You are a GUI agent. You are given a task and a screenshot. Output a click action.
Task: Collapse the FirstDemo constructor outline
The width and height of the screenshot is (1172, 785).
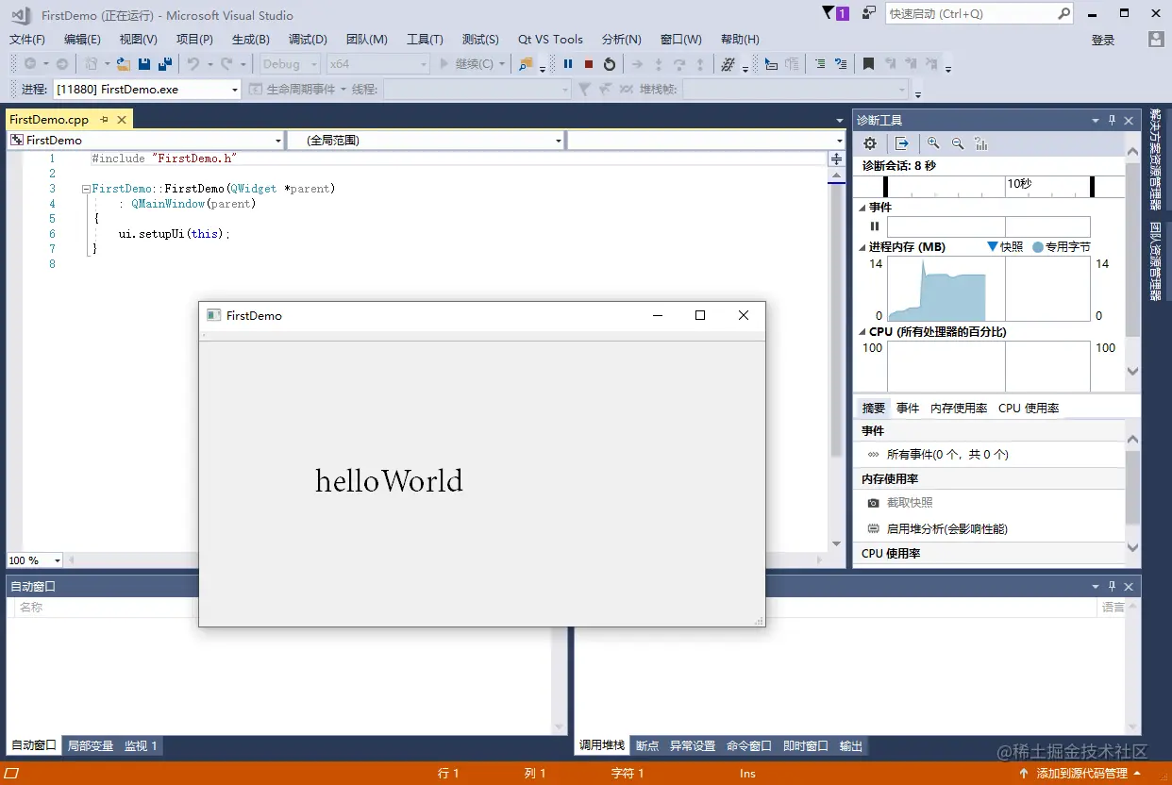click(86, 189)
